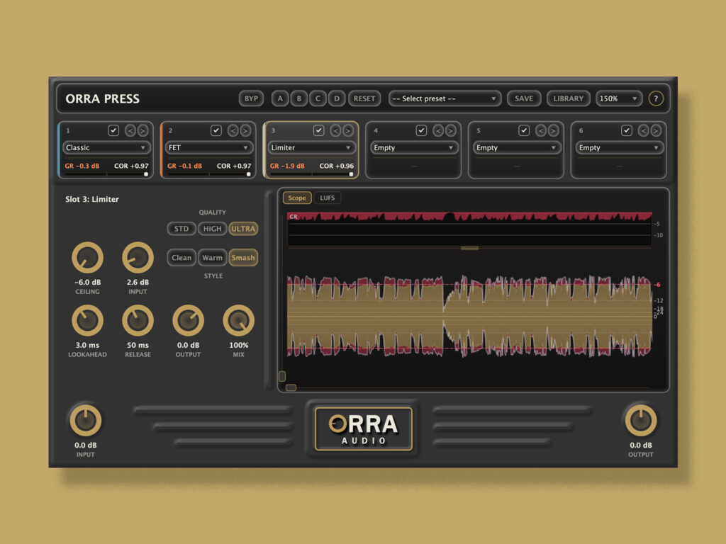Toggle slot 2 enable checkbox

(x=216, y=130)
